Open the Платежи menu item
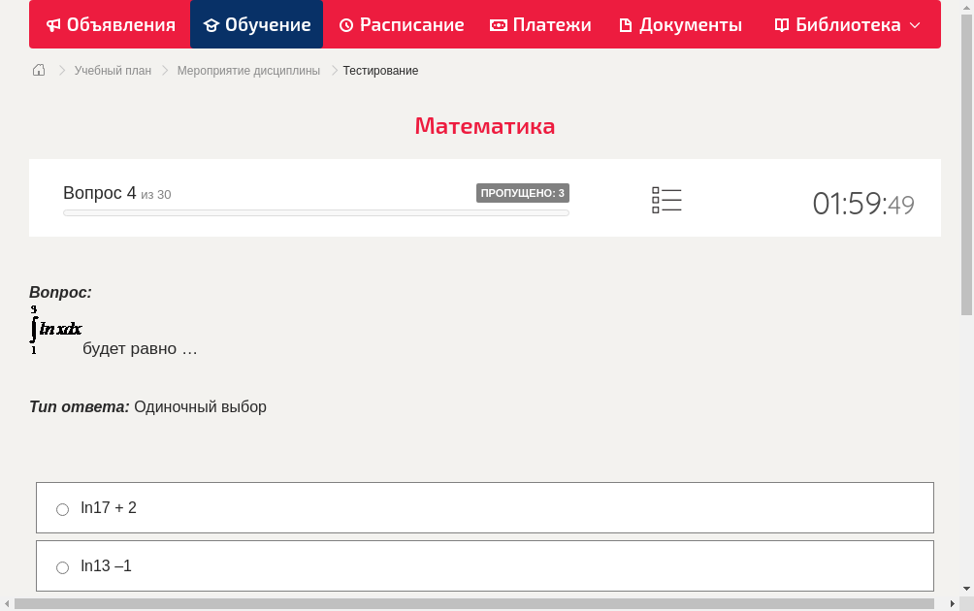Viewport: 974px width, 611px height. click(540, 24)
